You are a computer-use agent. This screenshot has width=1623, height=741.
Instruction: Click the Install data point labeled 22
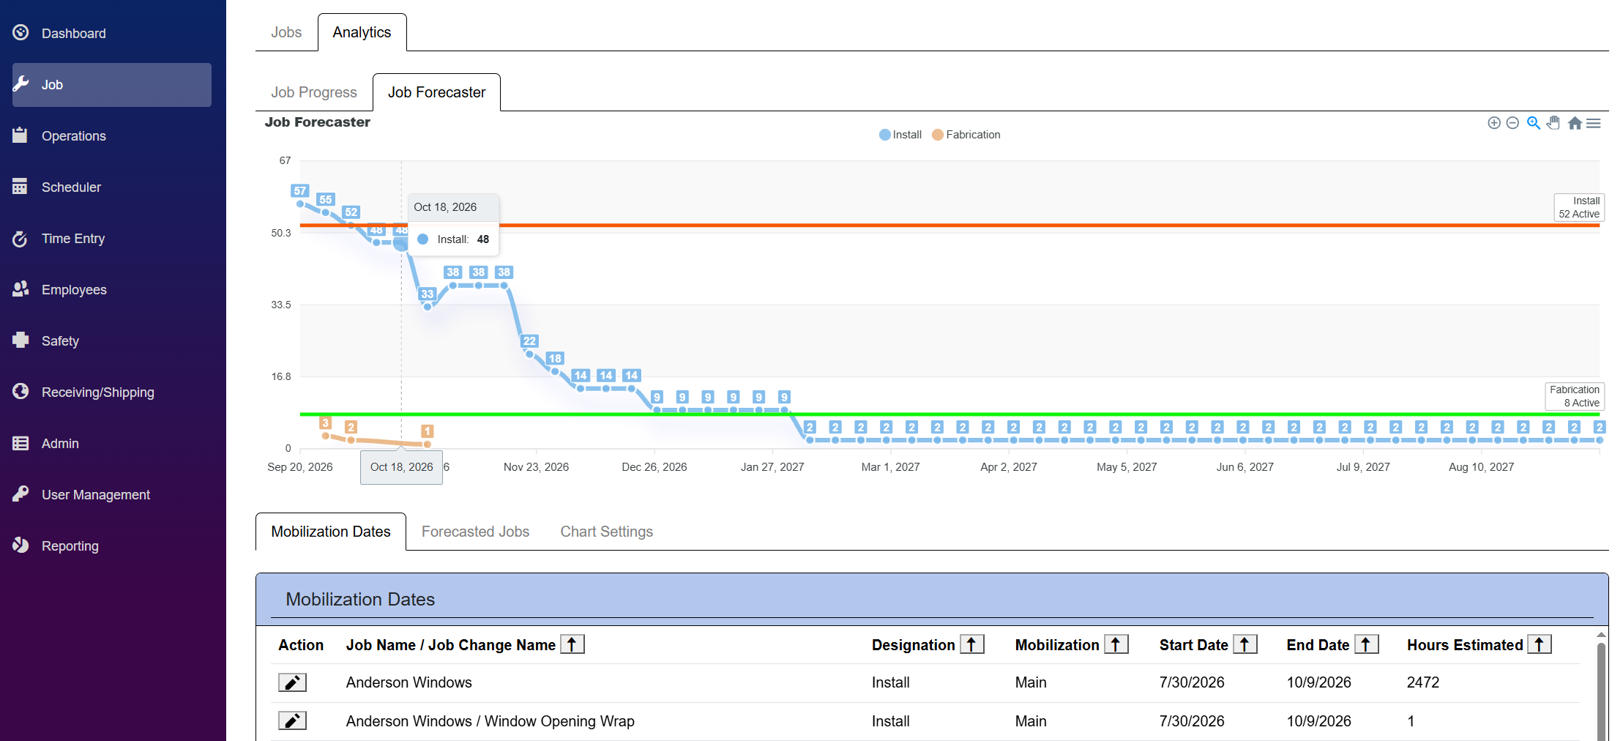point(529,354)
